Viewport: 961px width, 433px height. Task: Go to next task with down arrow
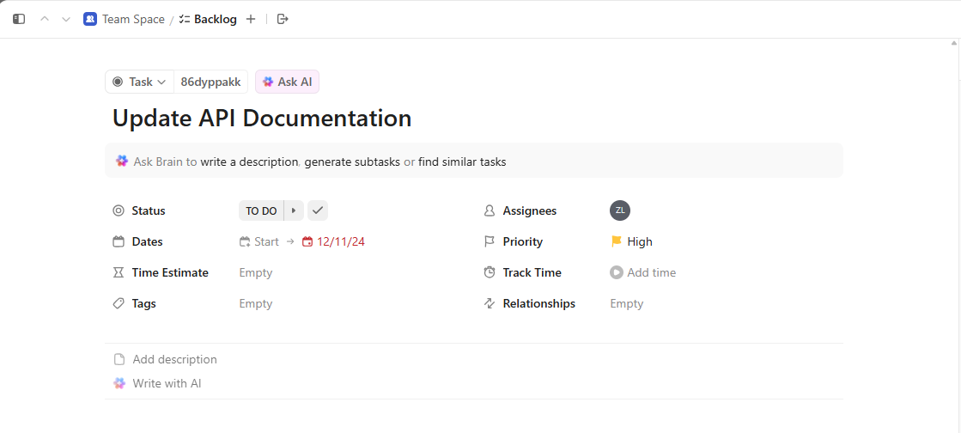66,19
